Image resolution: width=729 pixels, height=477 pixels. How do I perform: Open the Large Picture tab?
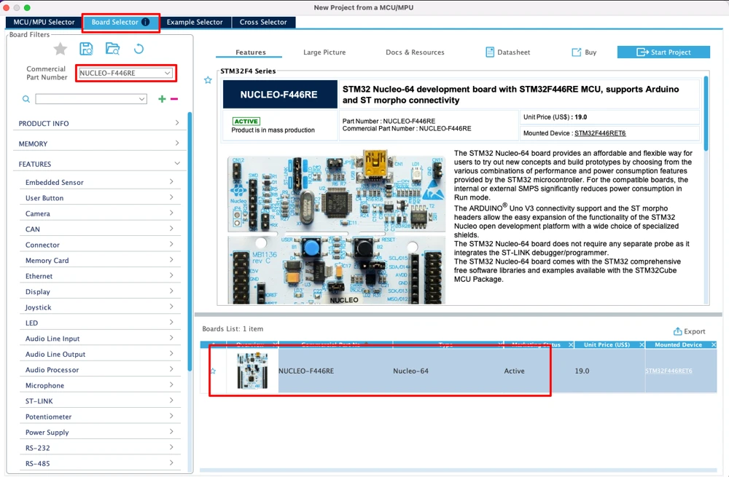(x=324, y=52)
